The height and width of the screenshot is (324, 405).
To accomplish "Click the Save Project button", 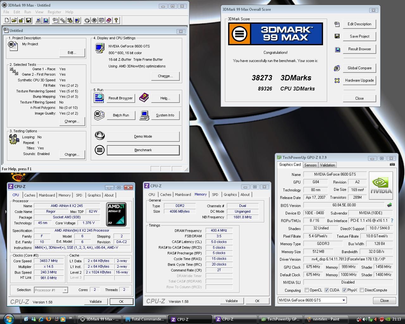I will [x=359, y=36].
